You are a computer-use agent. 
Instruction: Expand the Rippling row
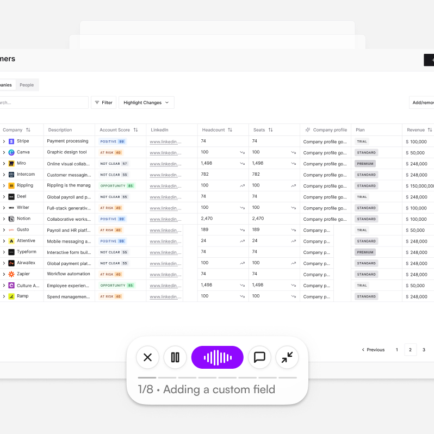click(4, 185)
